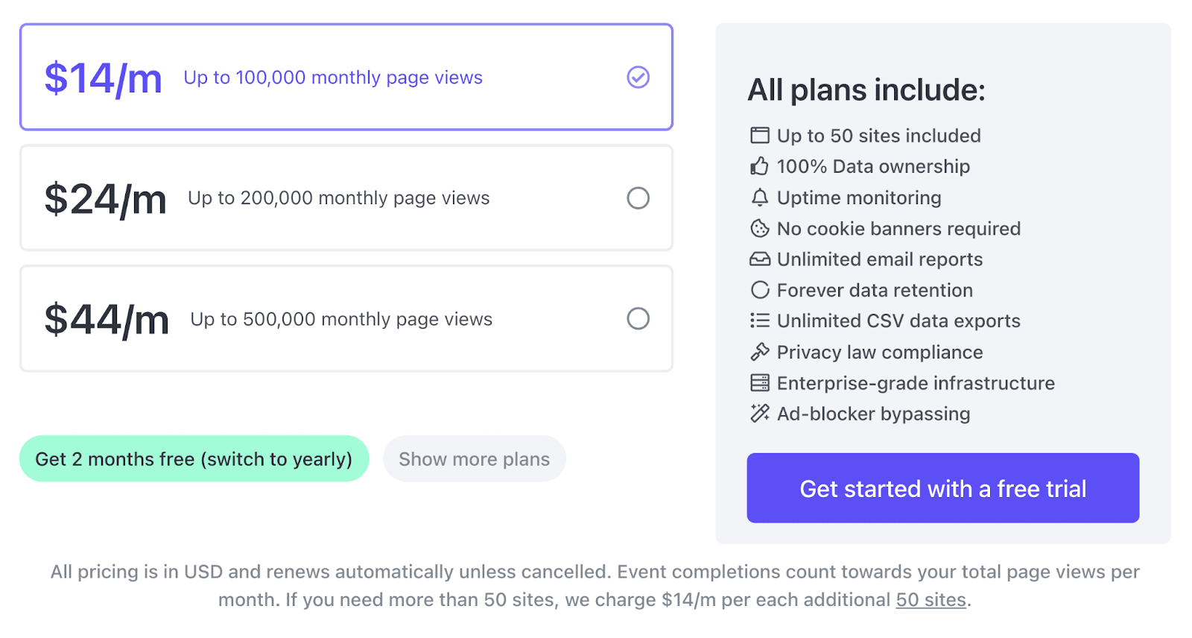Click the inbox icon beside 'Unlimited email reports'
1192x638 pixels.
pos(759,259)
